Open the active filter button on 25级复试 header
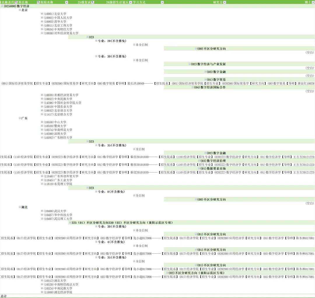315x298 pixels. (93, 2)
